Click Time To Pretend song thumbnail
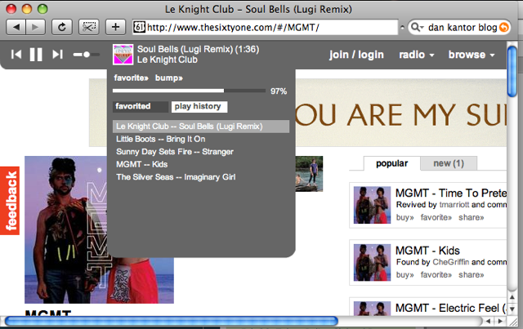 372,205
